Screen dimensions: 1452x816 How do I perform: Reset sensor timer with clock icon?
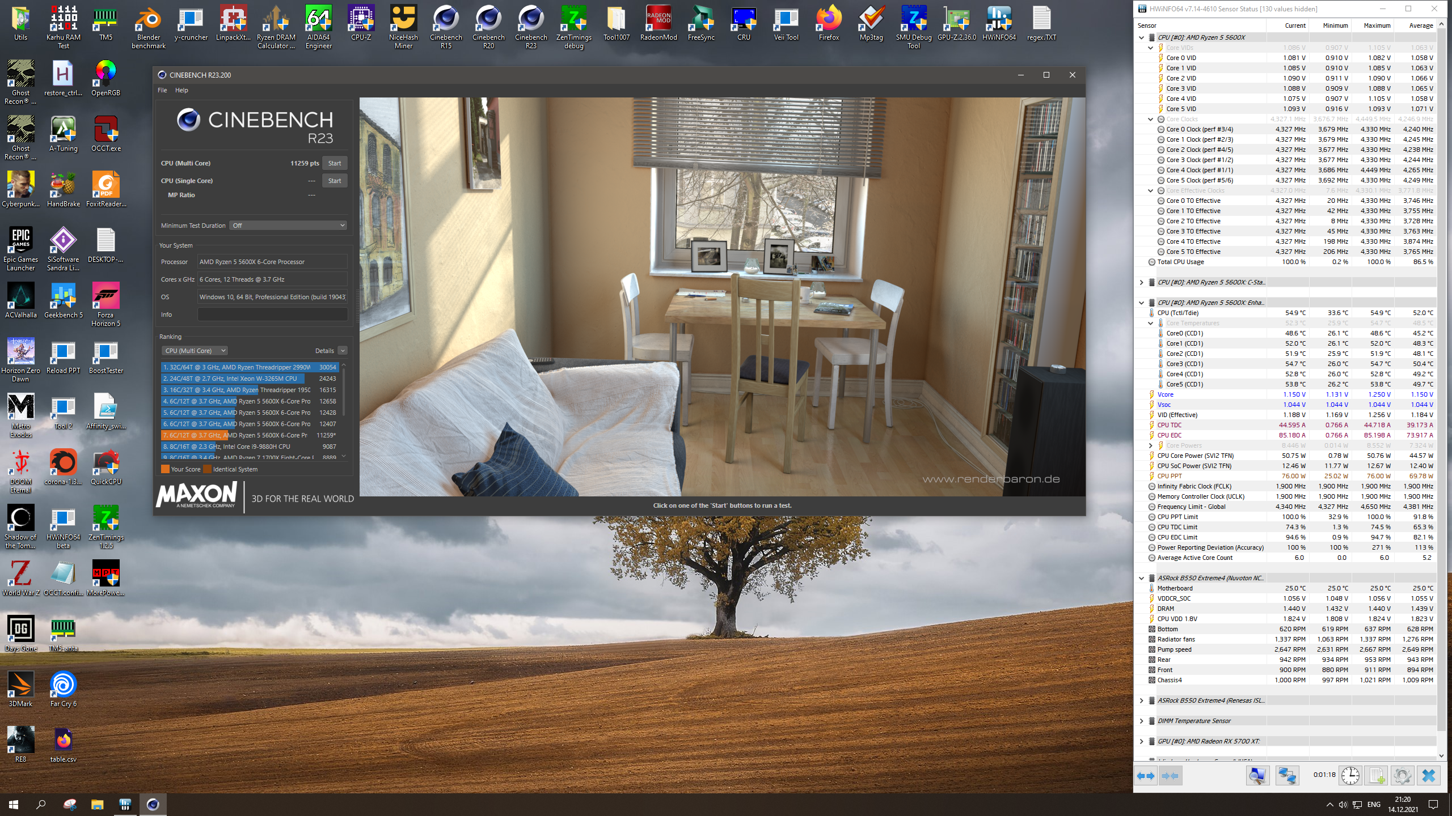click(1350, 776)
